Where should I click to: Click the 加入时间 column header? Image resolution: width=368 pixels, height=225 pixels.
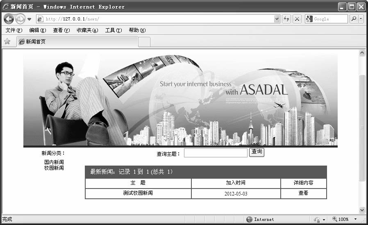pos(236,183)
